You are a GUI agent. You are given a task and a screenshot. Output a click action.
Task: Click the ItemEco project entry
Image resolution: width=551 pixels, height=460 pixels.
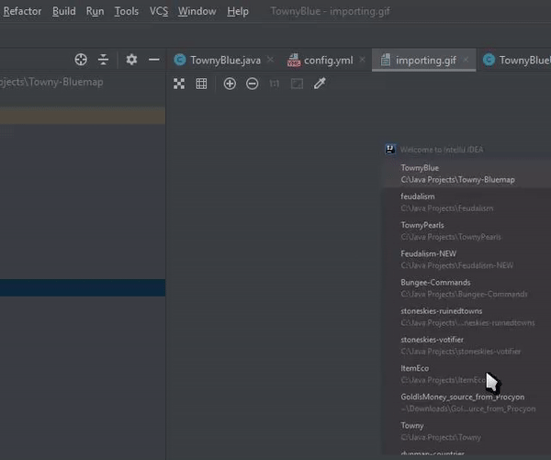point(467,374)
